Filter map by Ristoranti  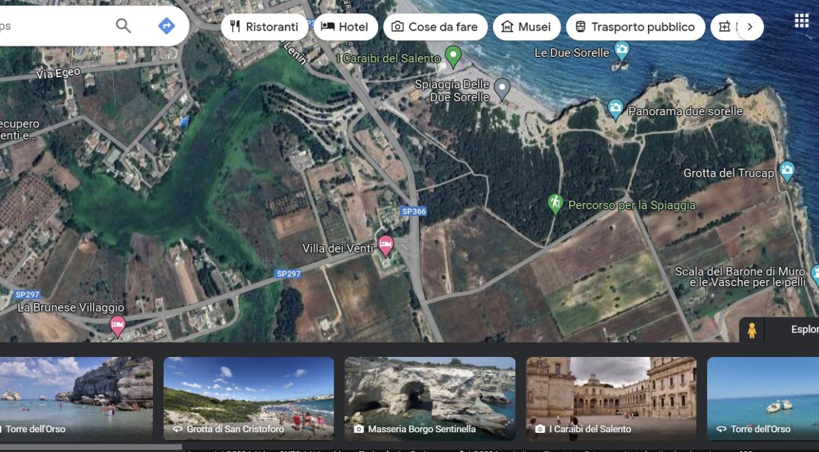coord(264,27)
